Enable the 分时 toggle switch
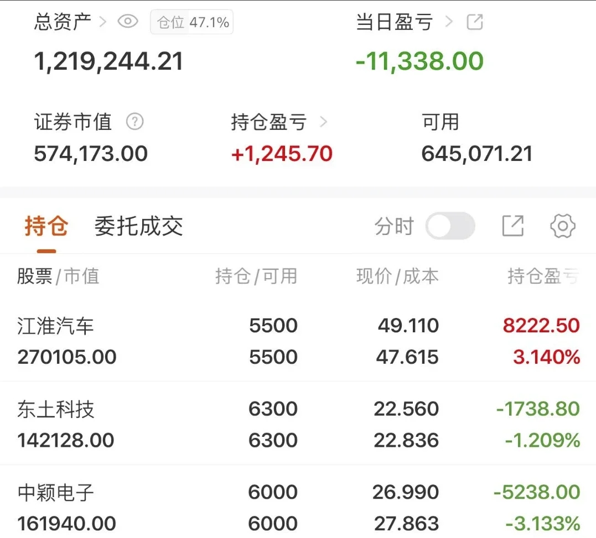The image size is (596, 538). [450, 226]
